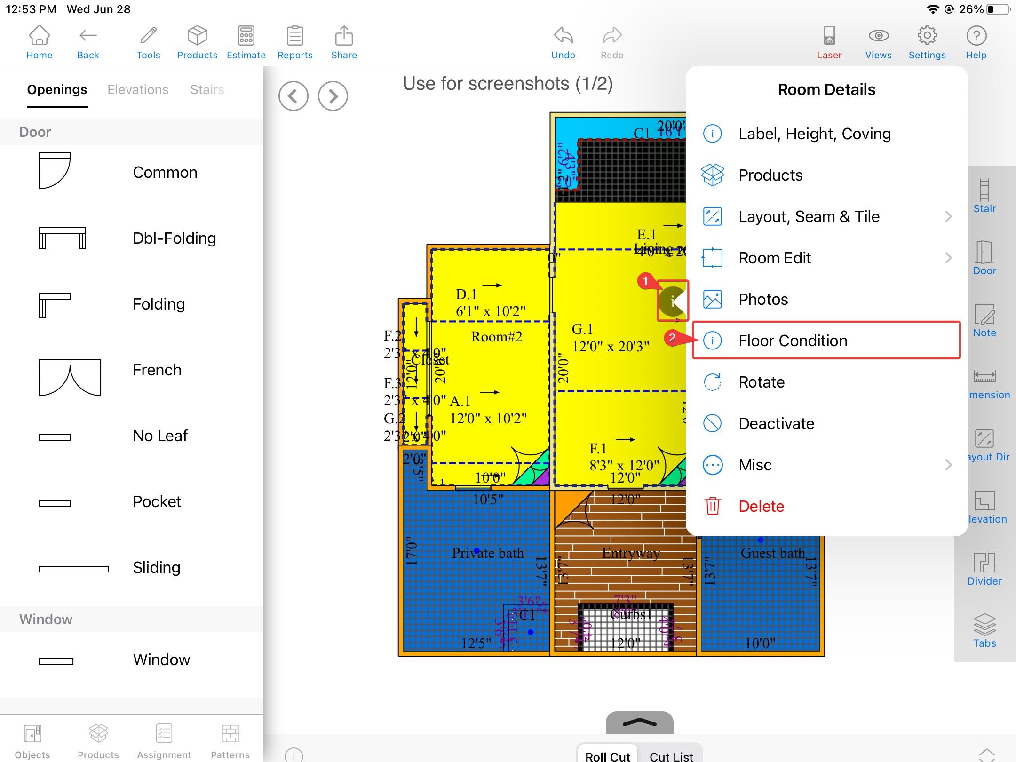This screenshot has height=762, width=1016.
Task: Select the Stair tool in right sidebar
Action: (x=984, y=196)
